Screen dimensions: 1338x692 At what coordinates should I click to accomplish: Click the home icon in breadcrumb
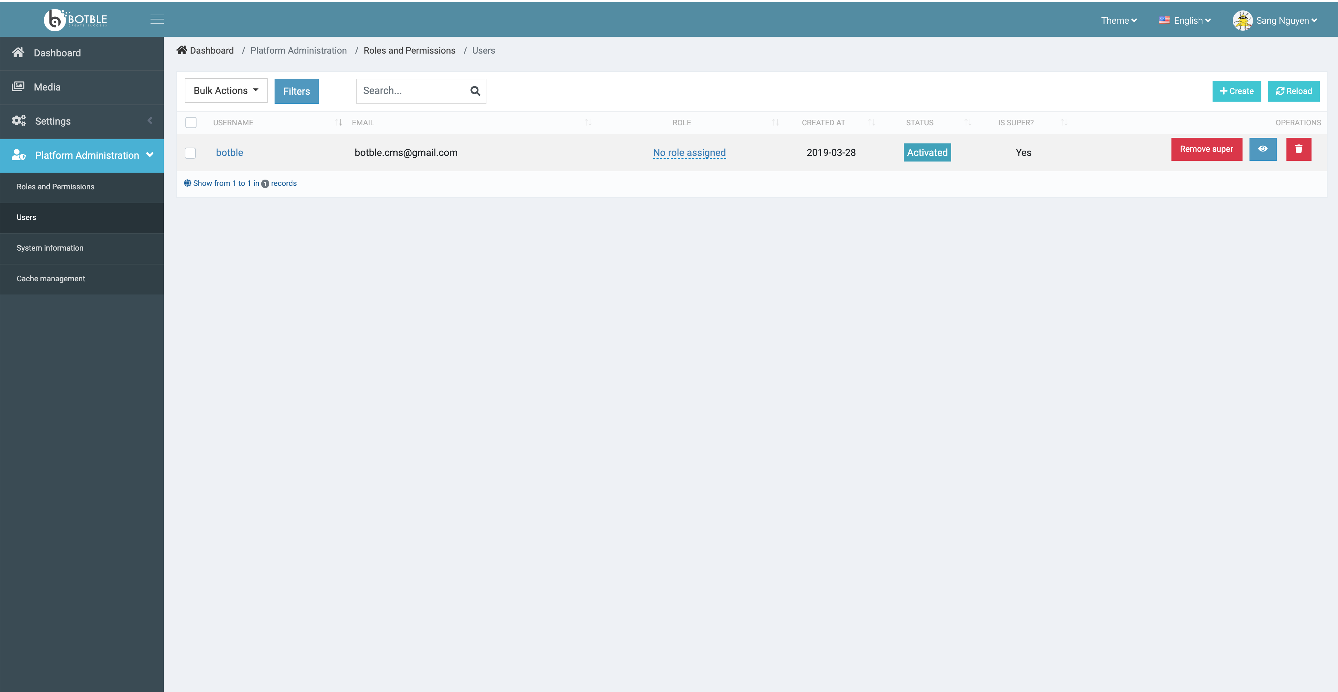(181, 50)
